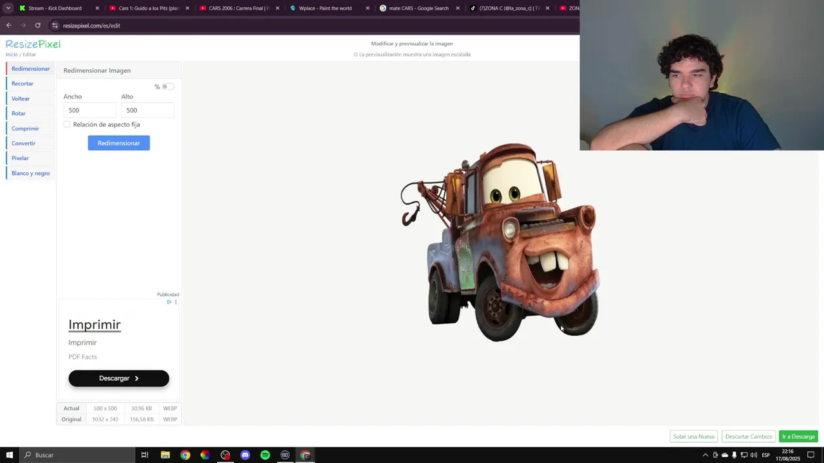
Task: Open the volume speaker tray icon
Action: [x=754, y=455]
